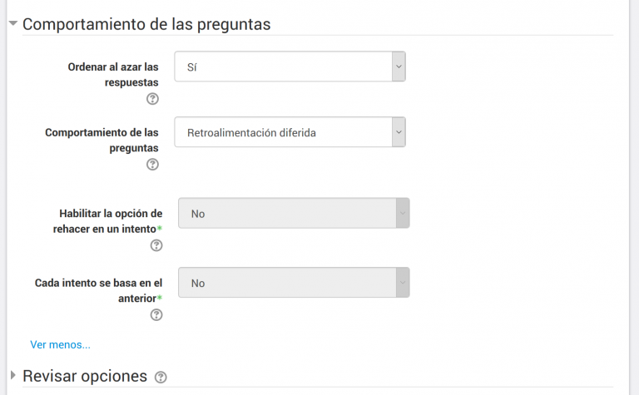This screenshot has height=395, width=639.
Task: Click the bold Comportamiento de las preguntas field label
Action: (102, 140)
